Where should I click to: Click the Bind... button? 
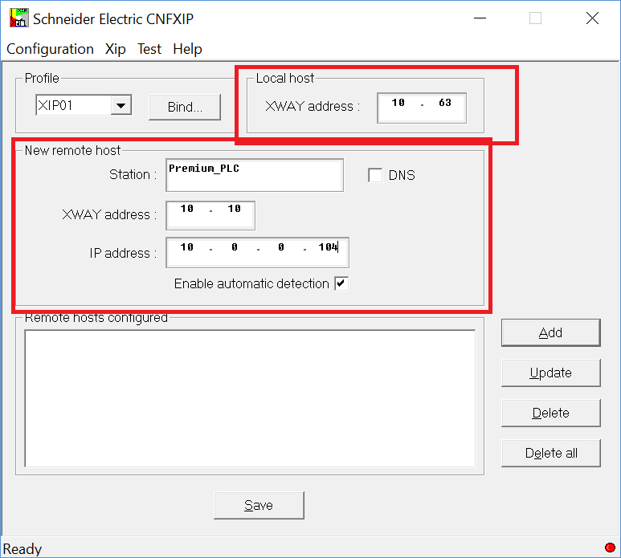[185, 107]
